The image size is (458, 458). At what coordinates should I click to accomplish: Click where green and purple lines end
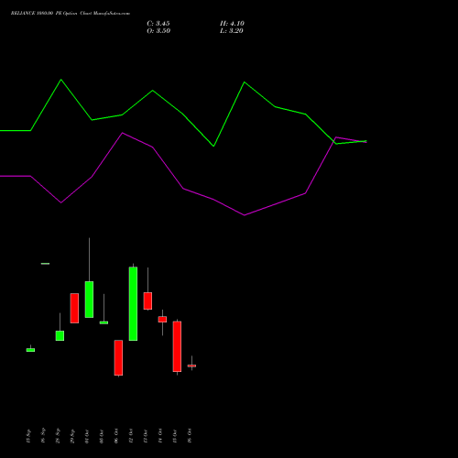(365, 141)
